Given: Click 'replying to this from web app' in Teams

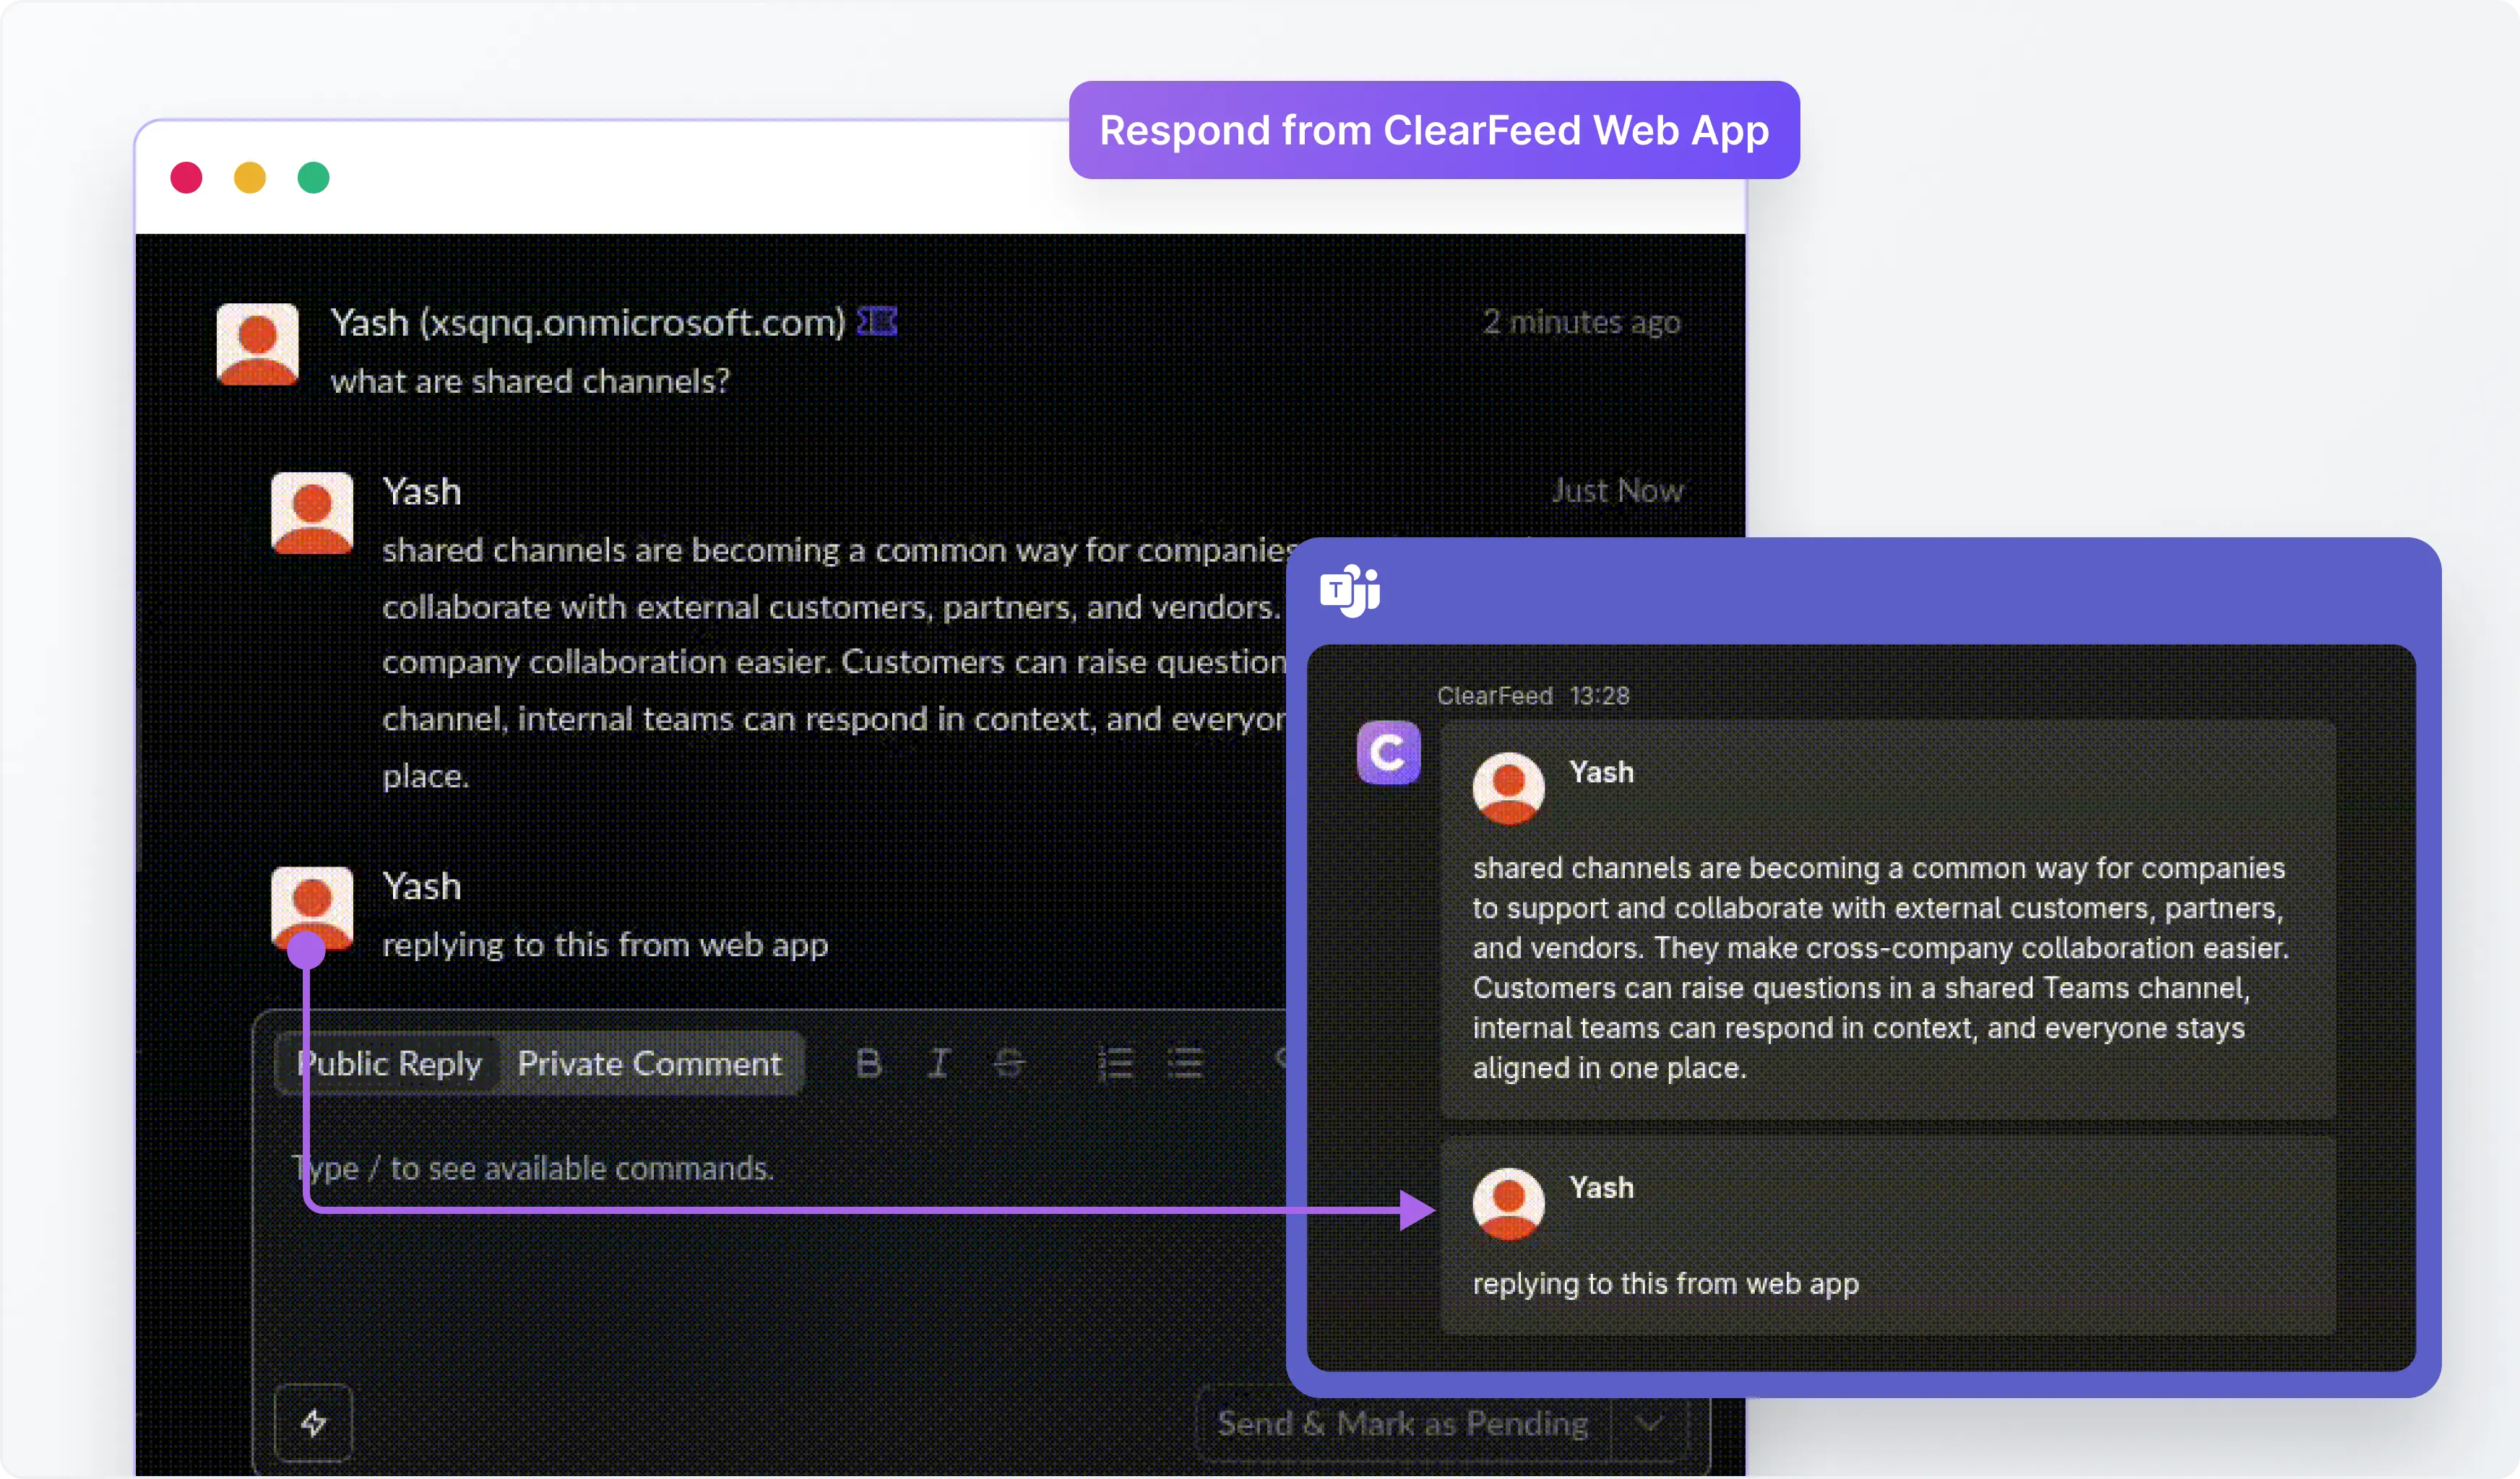Looking at the screenshot, I should tap(1666, 1283).
